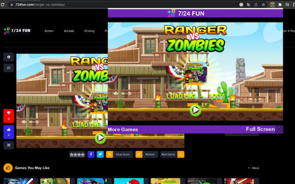Toggle fullscreen with the sidebar expand icon
This screenshot has width=295, height=184.
(x=9, y=145)
